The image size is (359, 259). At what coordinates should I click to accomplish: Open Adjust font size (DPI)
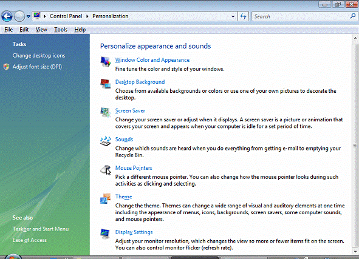pyautogui.click(x=37, y=67)
